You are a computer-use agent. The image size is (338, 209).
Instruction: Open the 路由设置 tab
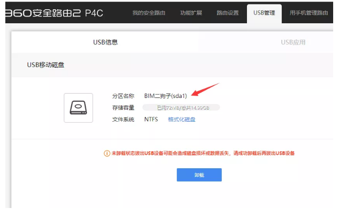tap(228, 13)
